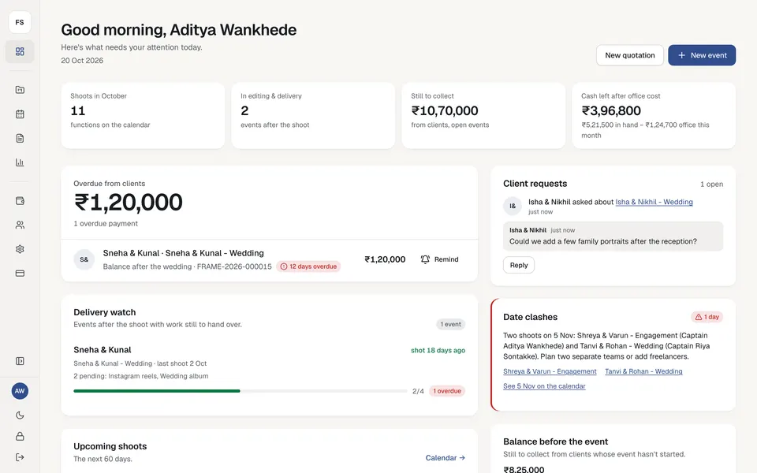Screen dimensions: 757x473
Task: Open Isha & Nikhil - Wedding link
Action: coord(654,202)
